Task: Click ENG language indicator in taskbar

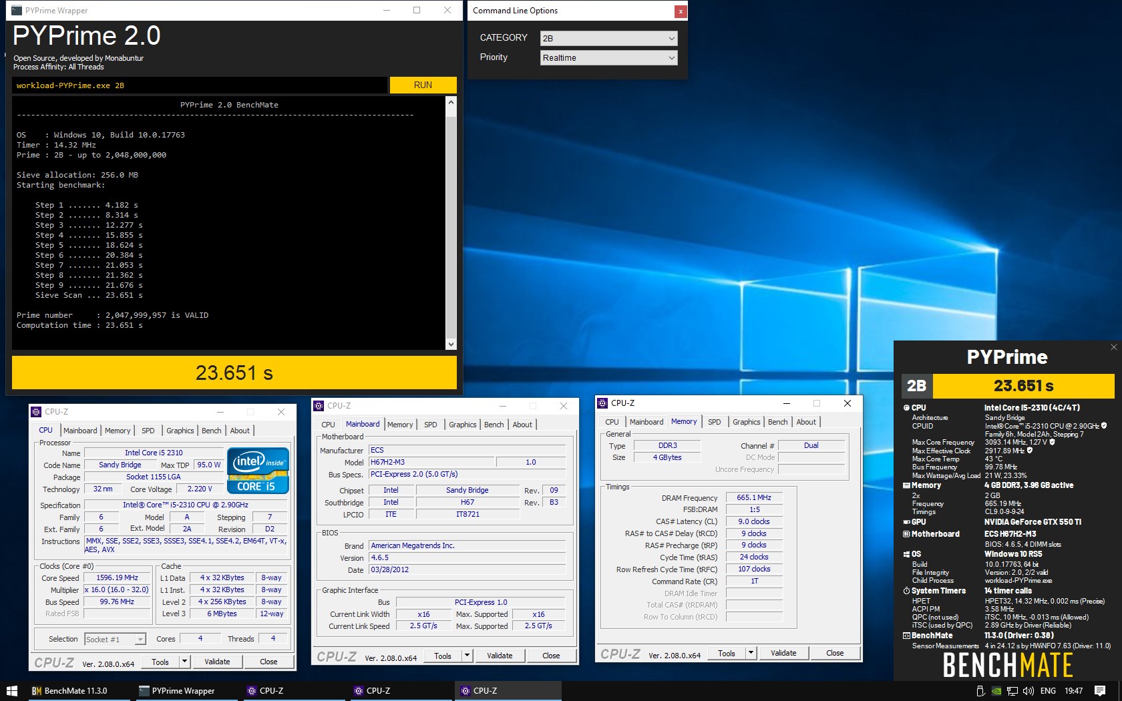Action: coord(1049,691)
